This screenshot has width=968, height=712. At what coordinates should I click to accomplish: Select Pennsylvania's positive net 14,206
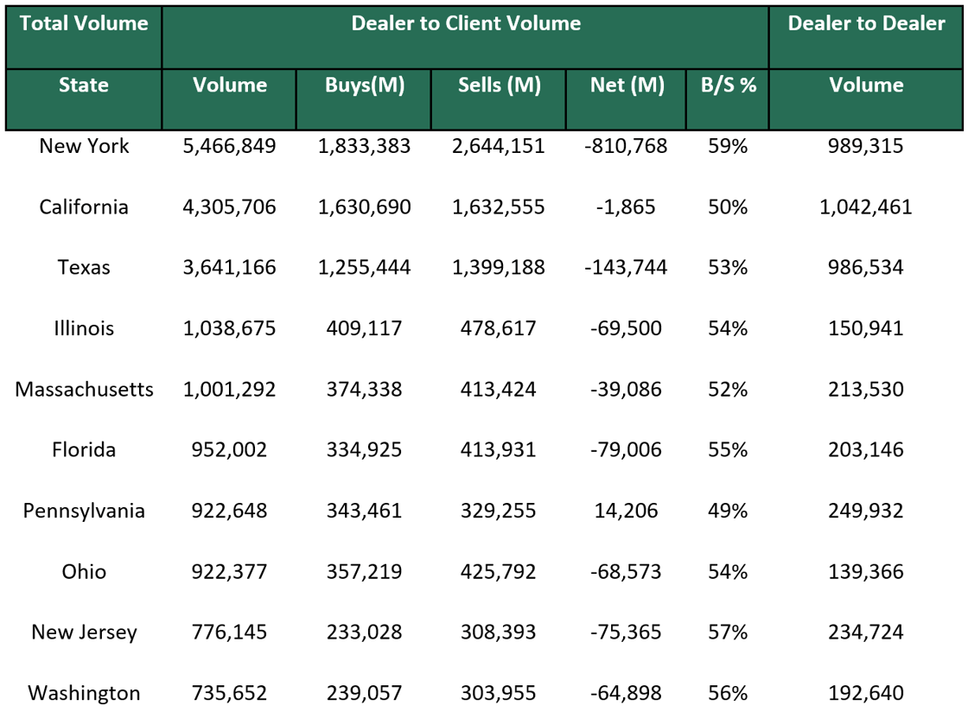(x=627, y=511)
